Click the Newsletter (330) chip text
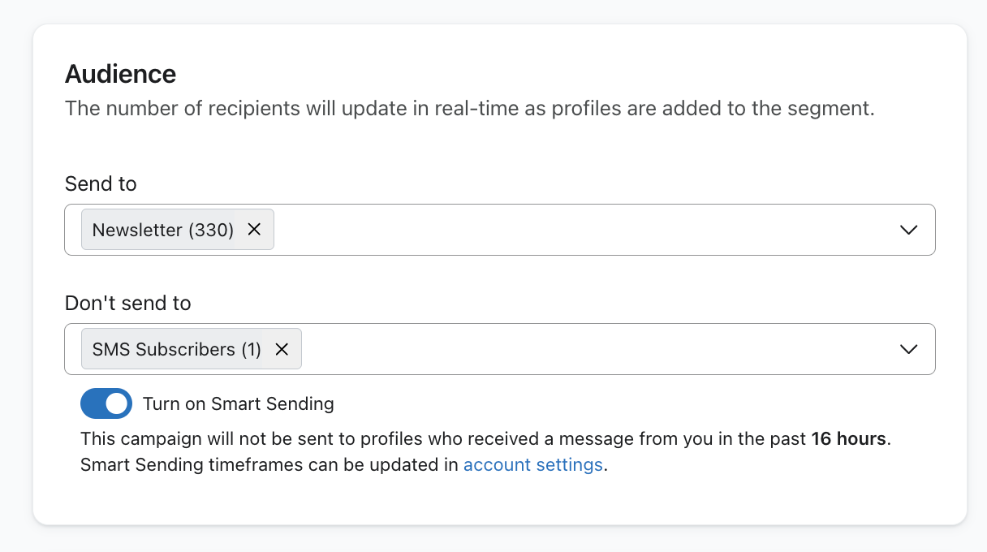Image resolution: width=987 pixels, height=552 pixels. (x=162, y=230)
